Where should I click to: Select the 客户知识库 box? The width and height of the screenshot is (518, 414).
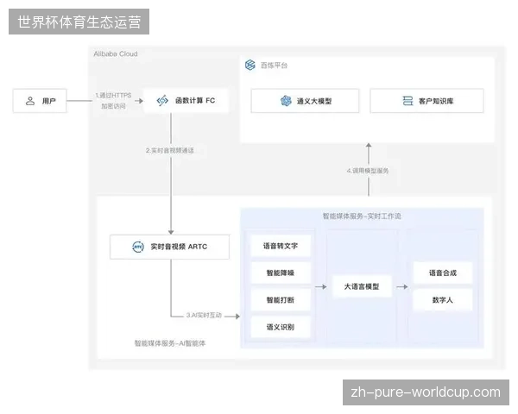(426, 101)
